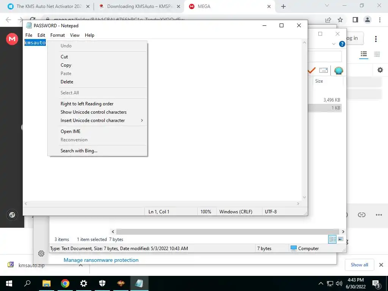Screen dimensions: 388x291
Task: Switch MEGA to grid view
Action: click(377, 54)
